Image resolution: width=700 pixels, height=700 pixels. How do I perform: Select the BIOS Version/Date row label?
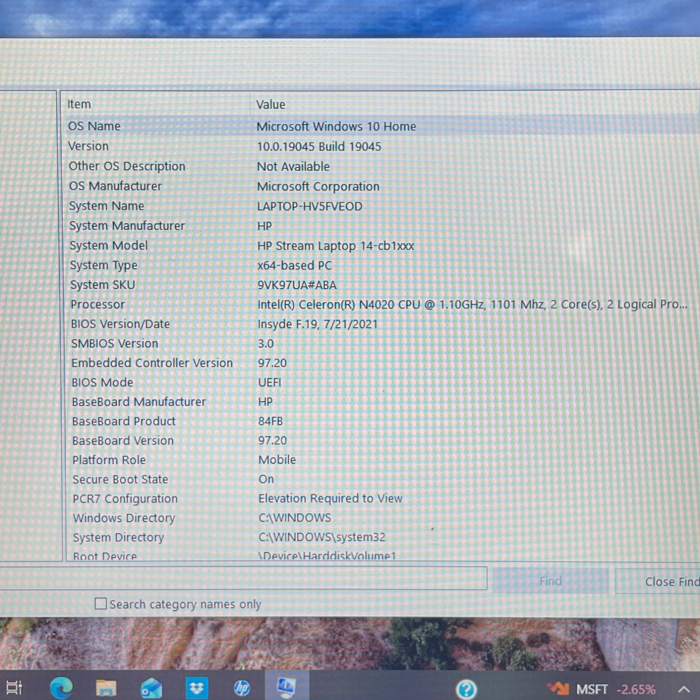[x=120, y=324]
